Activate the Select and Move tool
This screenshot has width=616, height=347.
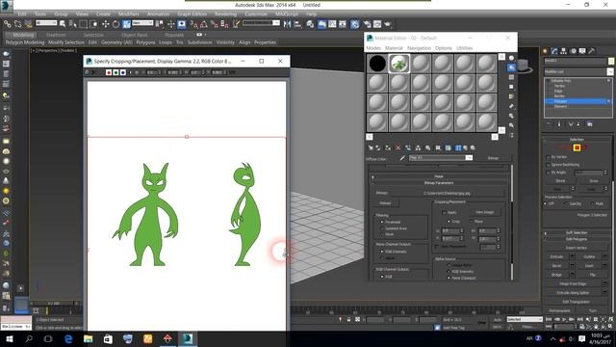[x=105, y=24]
